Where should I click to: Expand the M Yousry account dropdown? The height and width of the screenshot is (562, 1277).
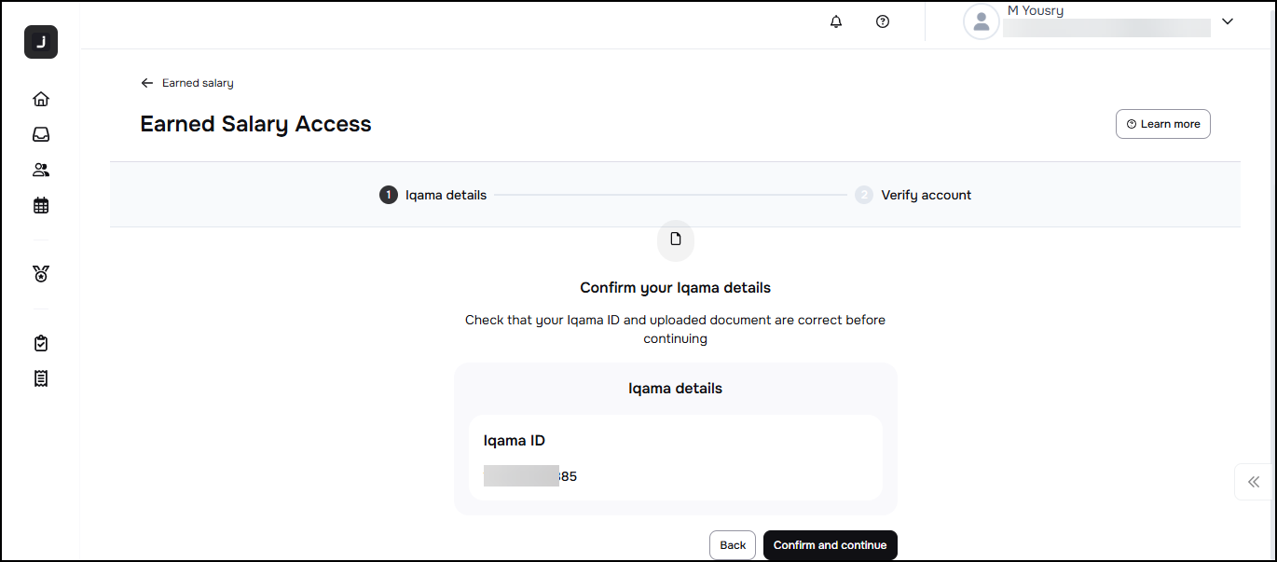tap(1227, 21)
